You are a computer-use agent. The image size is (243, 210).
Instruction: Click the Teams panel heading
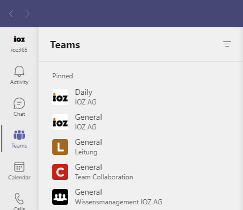[x=65, y=45]
